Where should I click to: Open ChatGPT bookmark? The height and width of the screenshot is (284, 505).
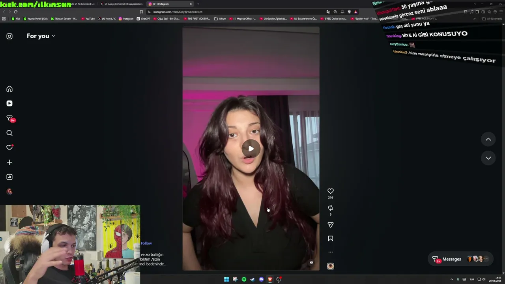click(143, 19)
